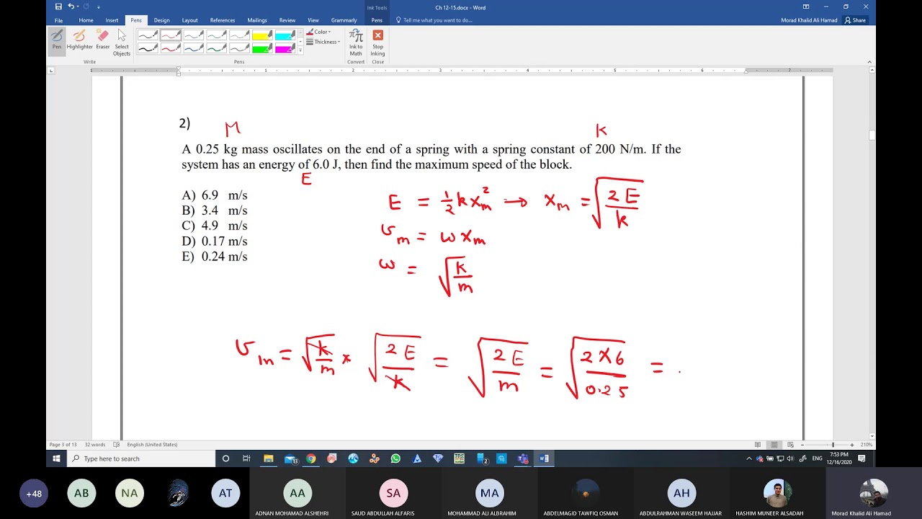Open Google Chrome from taskbar
Image resolution: width=922 pixels, height=519 pixels.
pos(310,458)
